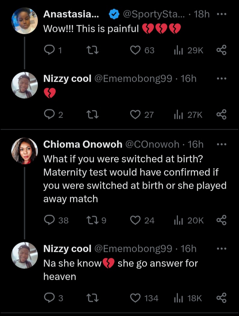The image size is (239, 316).
Task: Open more options on Chioma Onowoh's tweet
Action: pos(221,145)
